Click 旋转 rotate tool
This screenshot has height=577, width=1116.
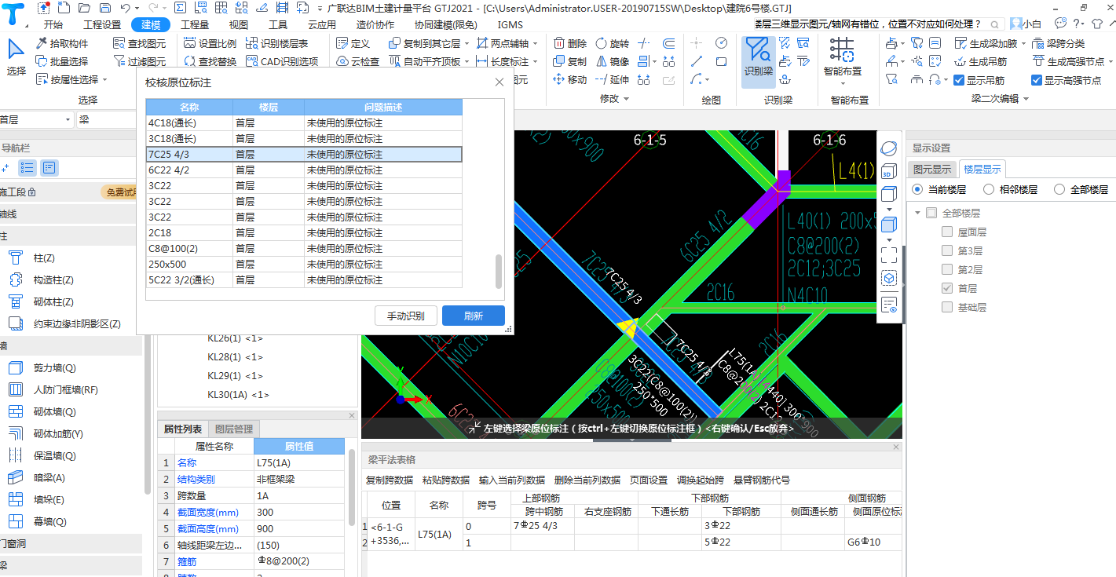coord(612,43)
